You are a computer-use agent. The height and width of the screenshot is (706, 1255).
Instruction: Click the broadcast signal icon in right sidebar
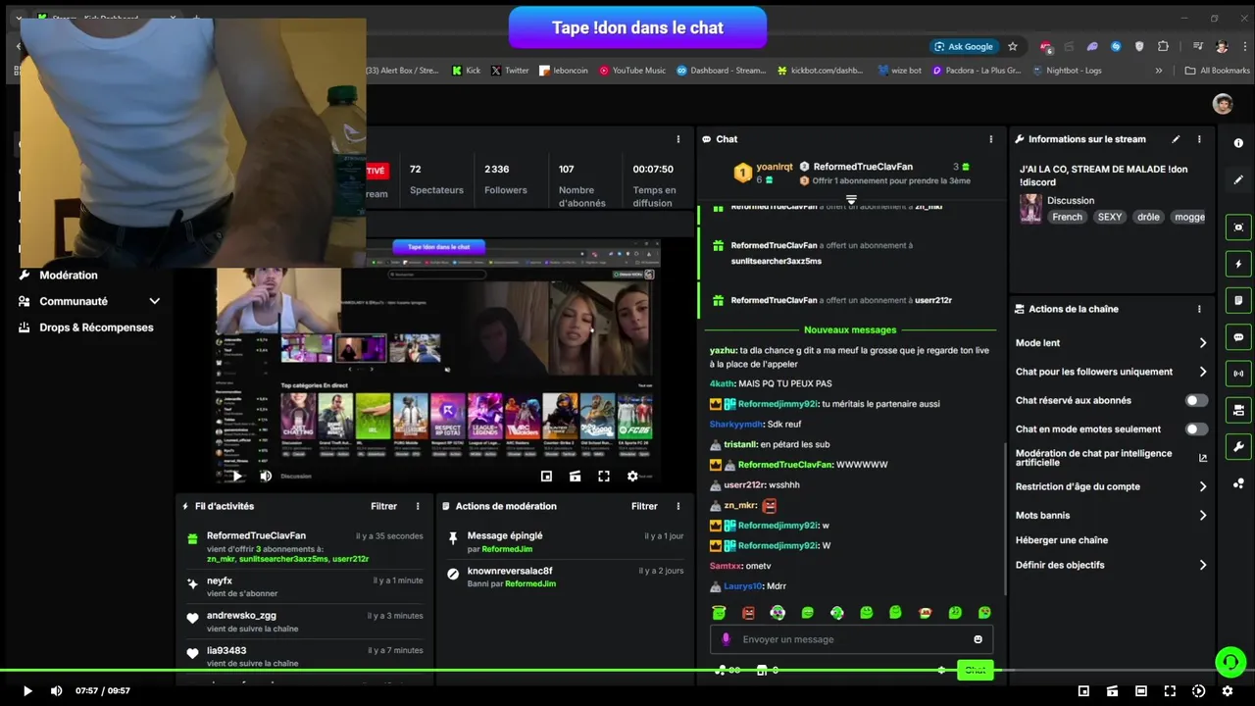point(1238,374)
